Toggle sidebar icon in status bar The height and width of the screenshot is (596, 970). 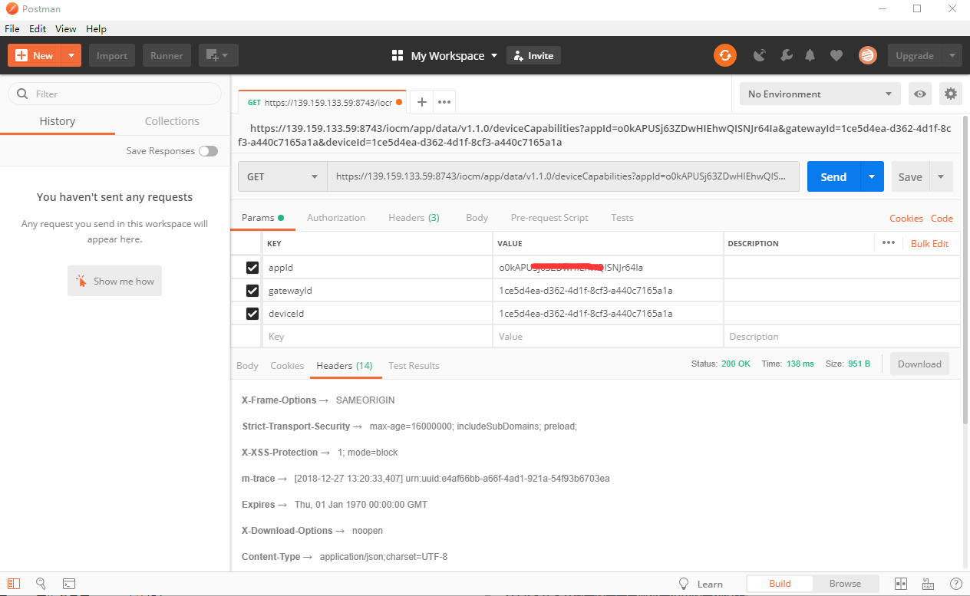click(x=14, y=584)
